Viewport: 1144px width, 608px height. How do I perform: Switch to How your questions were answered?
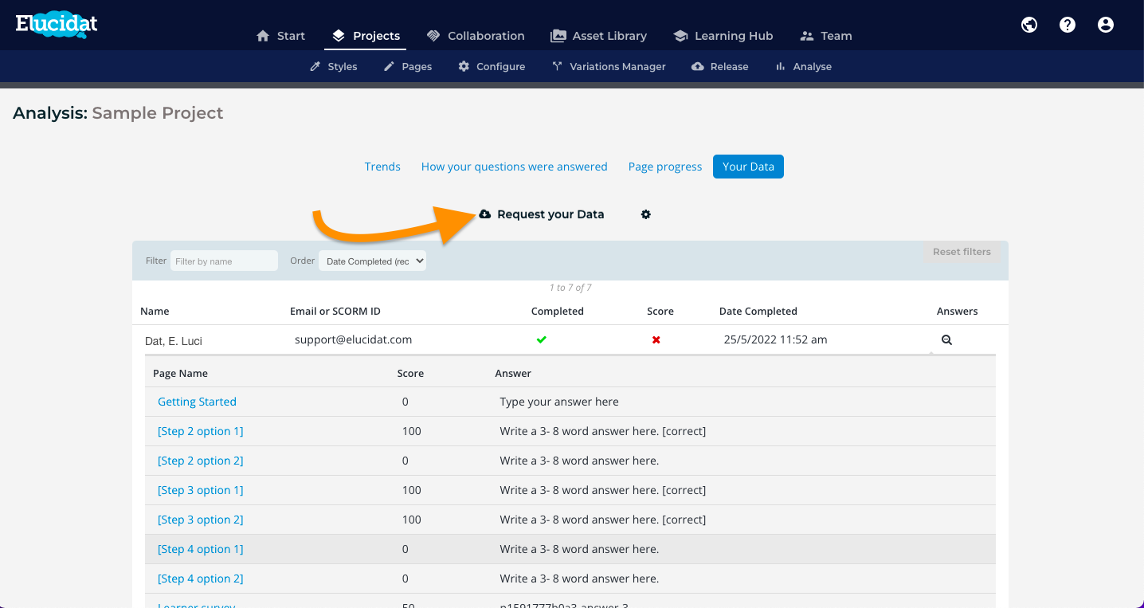[x=515, y=167]
